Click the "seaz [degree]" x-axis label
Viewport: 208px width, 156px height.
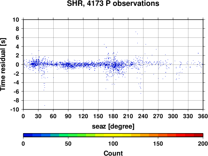coord(113,126)
